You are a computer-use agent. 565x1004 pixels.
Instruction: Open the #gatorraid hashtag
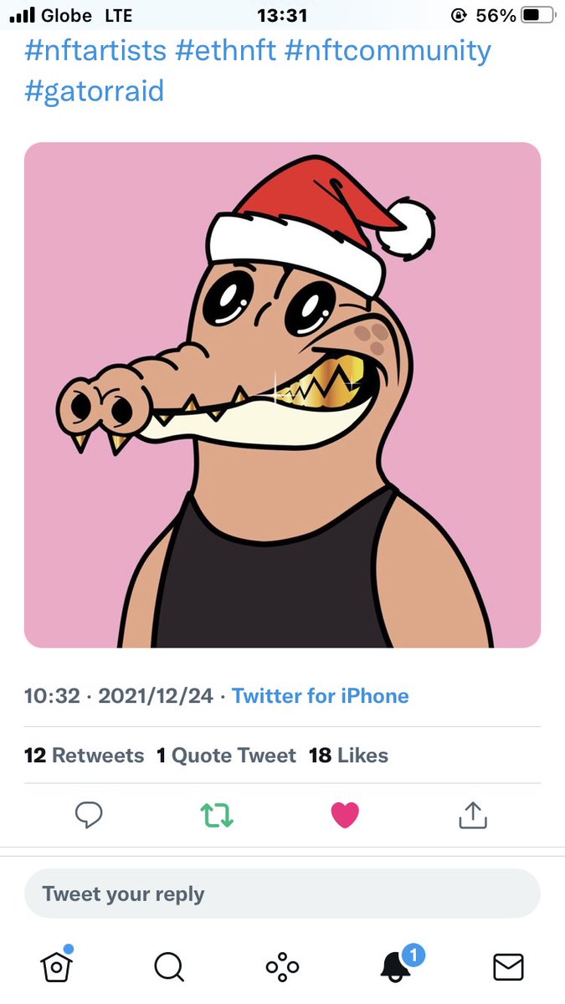click(x=94, y=90)
